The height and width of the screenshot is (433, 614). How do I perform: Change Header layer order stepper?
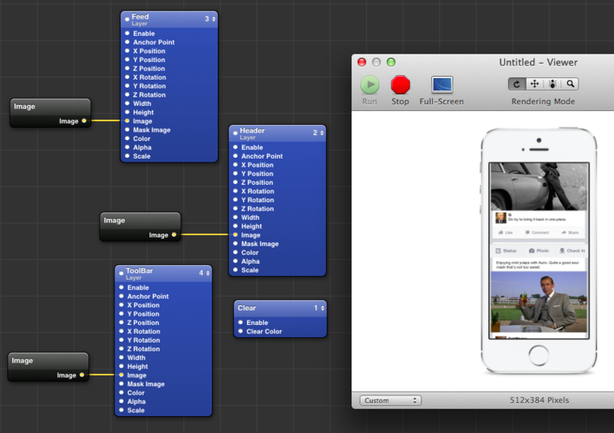pos(322,133)
